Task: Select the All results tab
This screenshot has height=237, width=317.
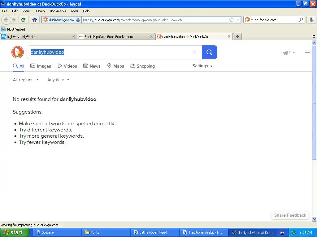Action: pos(18,66)
